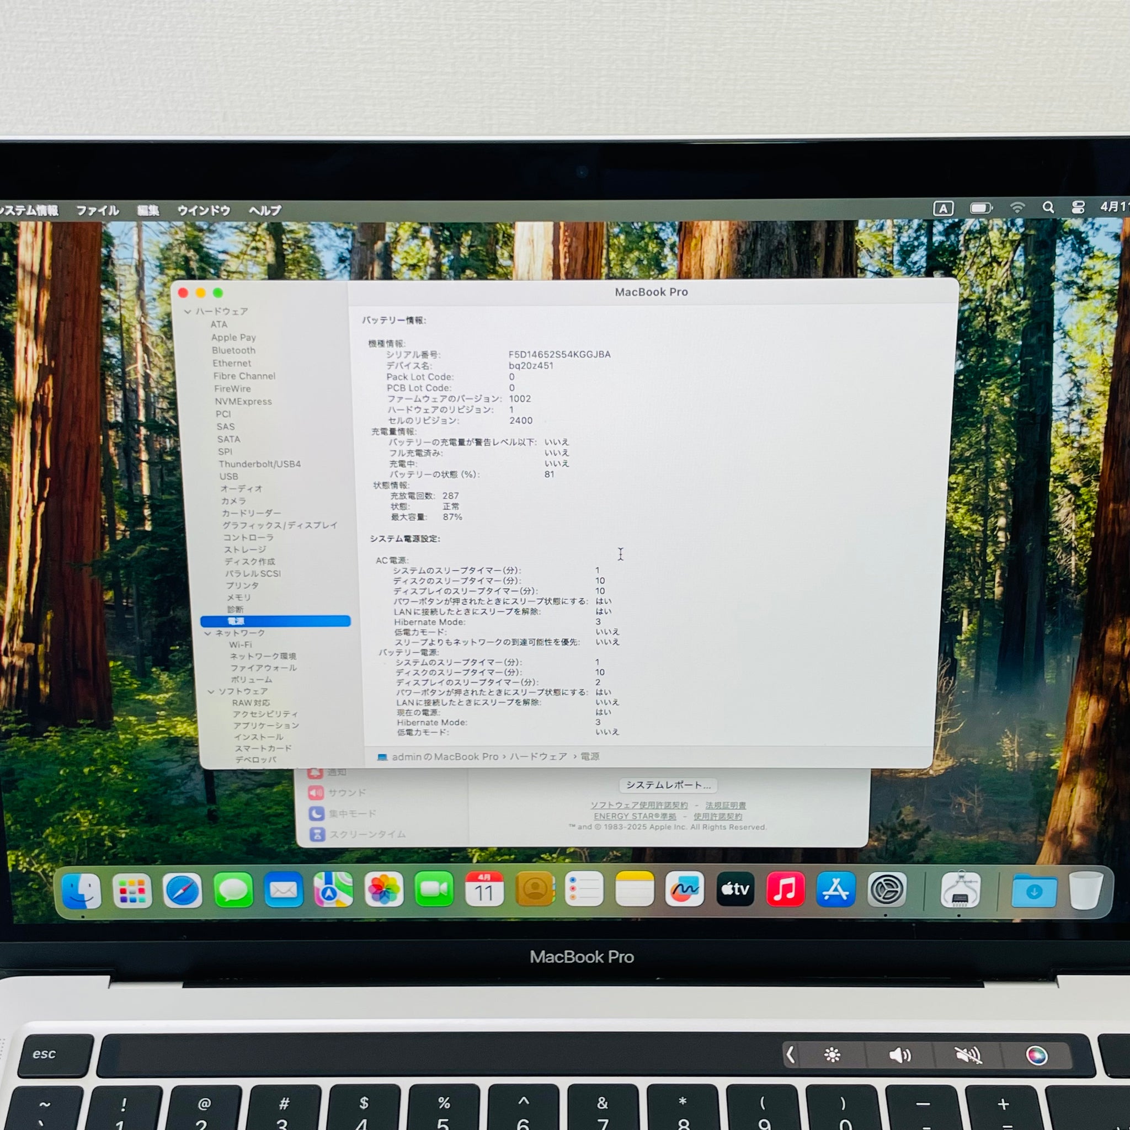The height and width of the screenshot is (1130, 1130).
Task: Open the ウインドウ menu
Action: tap(204, 211)
